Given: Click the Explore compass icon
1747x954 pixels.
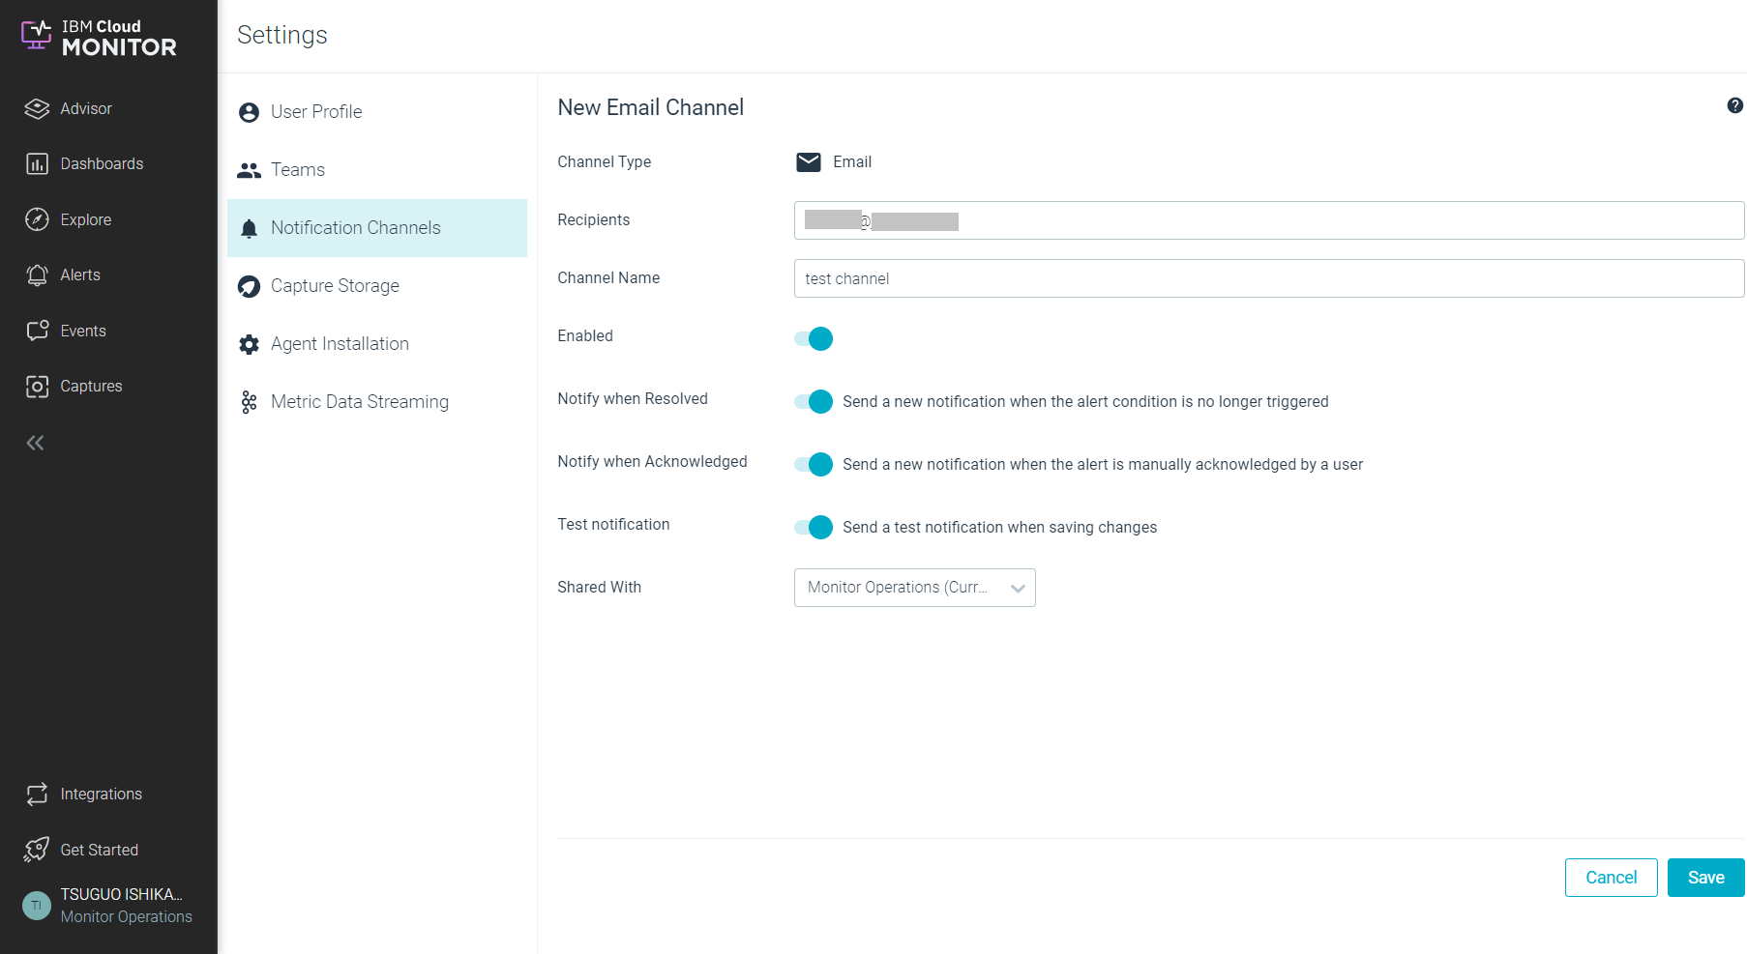Looking at the screenshot, I should [37, 219].
